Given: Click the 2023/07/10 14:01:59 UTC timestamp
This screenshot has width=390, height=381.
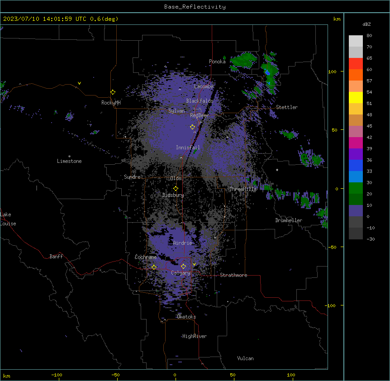Looking at the screenshot, I should pos(45,19).
